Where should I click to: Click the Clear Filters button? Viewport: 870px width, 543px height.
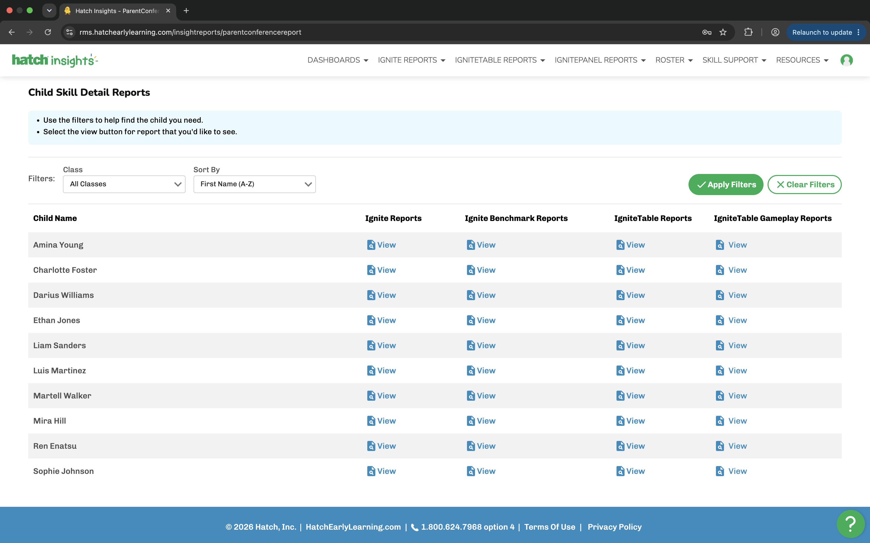point(804,185)
